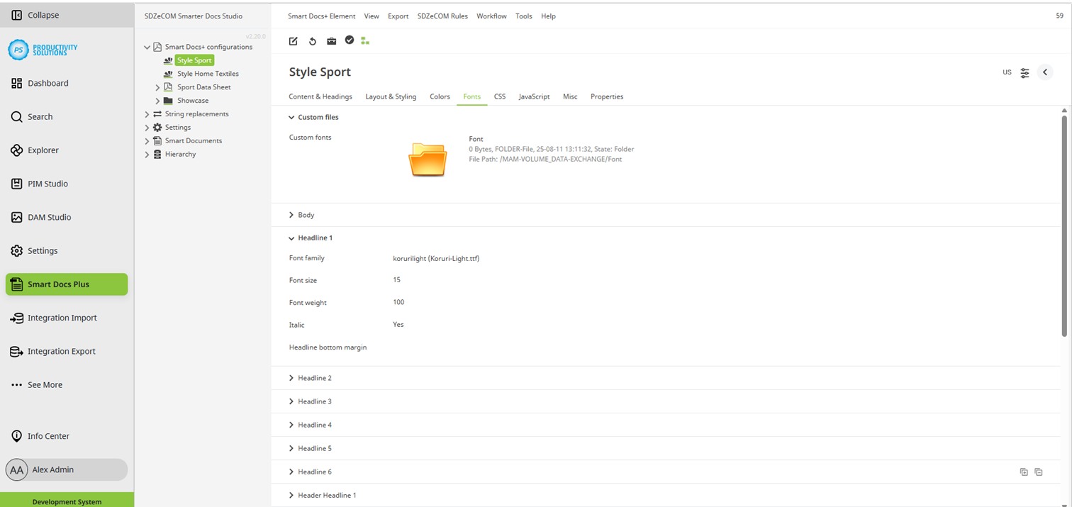Click the korurilight font family value
The height and width of the screenshot is (507, 1072).
click(436, 259)
